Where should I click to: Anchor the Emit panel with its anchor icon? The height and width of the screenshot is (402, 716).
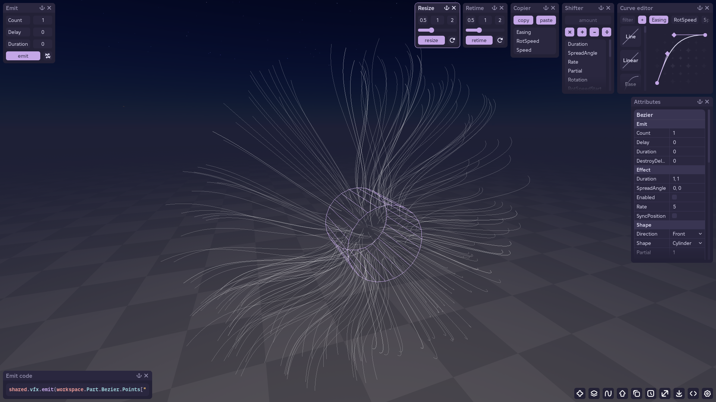[x=42, y=8]
